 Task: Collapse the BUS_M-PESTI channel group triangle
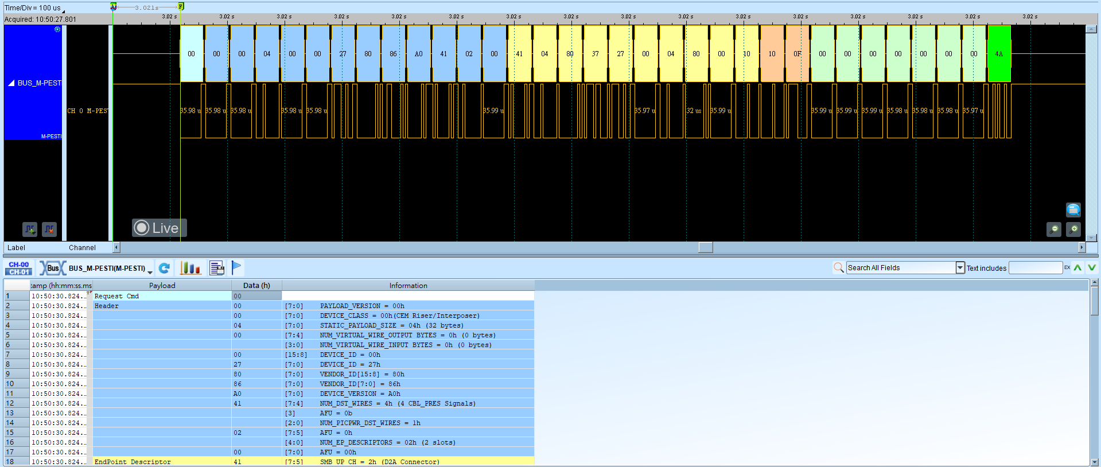11,83
